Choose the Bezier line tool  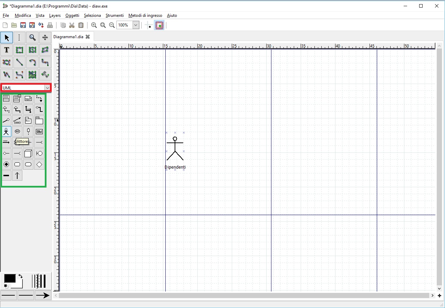pos(19,74)
